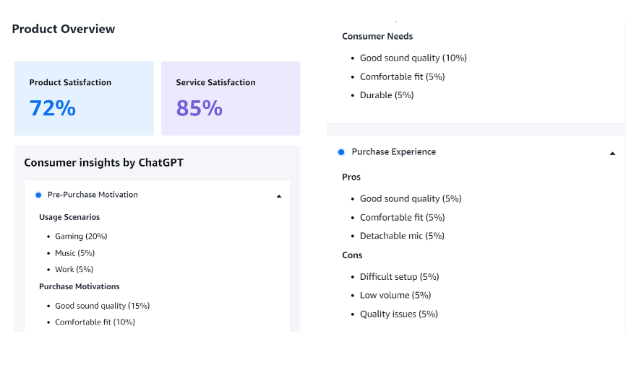Click Durable (5%) under Consumer Needs
This screenshot has width=639, height=370.
(387, 95)
